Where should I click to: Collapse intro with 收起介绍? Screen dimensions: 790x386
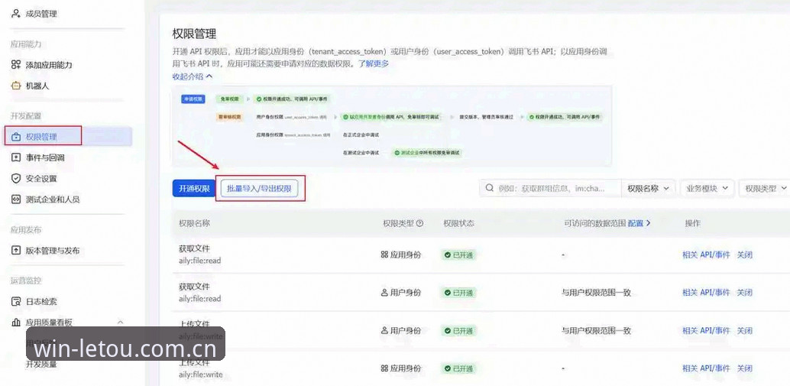coord(193,76)
